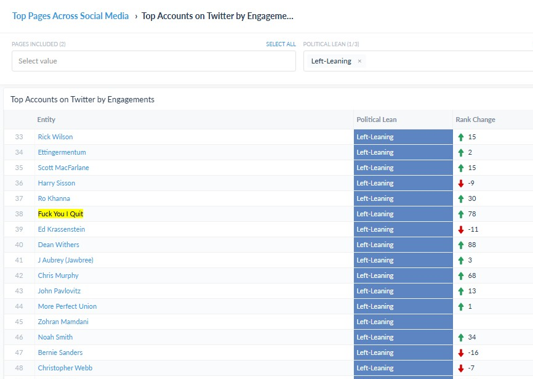
Task: Open Ro Khanna account link
Action: click(54, 198)
